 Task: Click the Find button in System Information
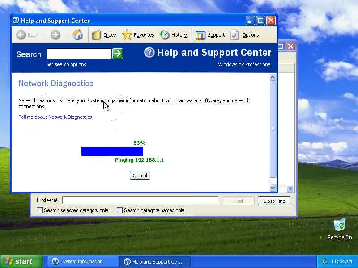[238, 201]
